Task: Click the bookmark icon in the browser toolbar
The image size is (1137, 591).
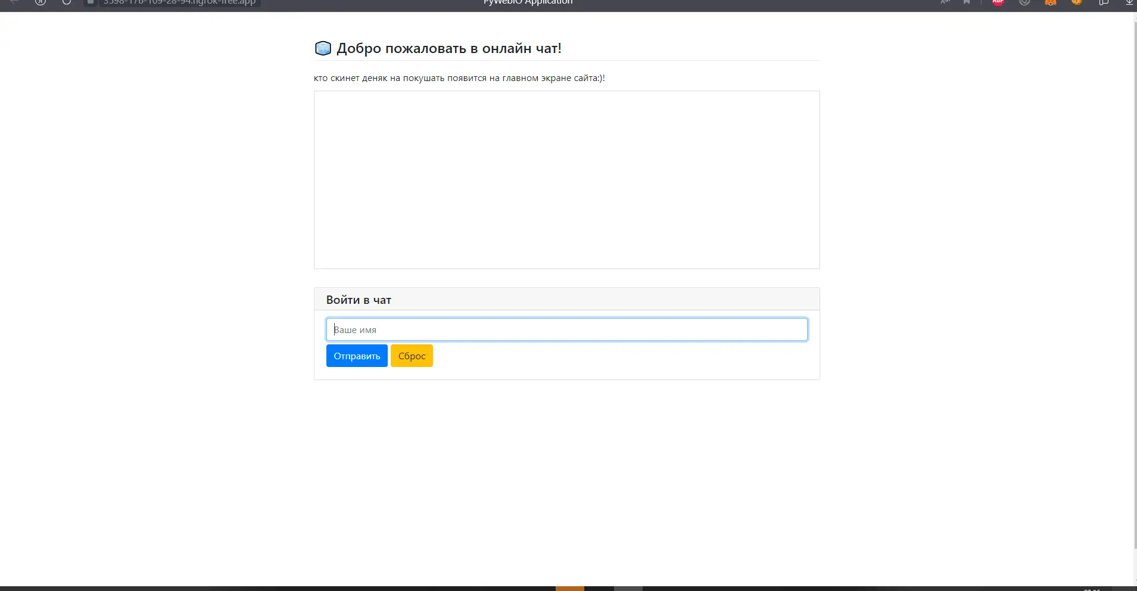Action: [x=967, y=2]
